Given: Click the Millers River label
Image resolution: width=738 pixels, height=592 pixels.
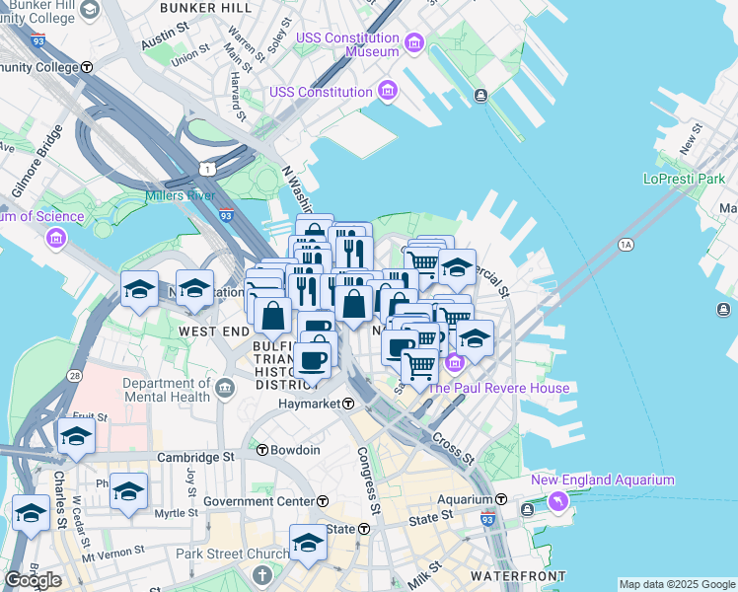Looking at the screenshot, I should (x=180, y=195).
